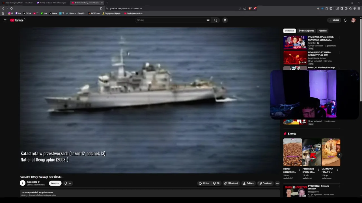
Task: Open the FACEIT.com bookmark
Action: (x=94, y=13)
